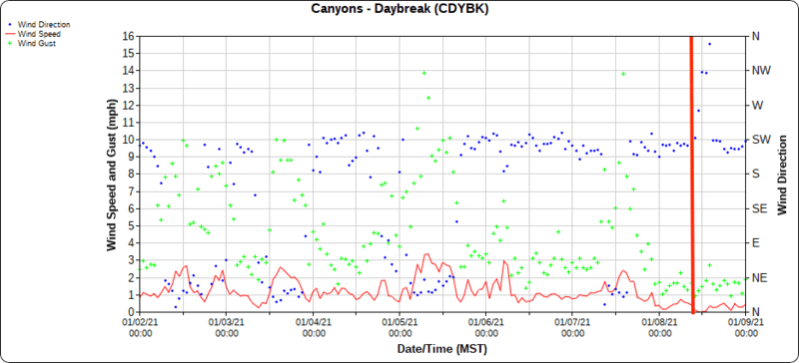The width and height of the screenshot is (799, 363).
Task: Click the green cross legend marker for Wind Gust
Action: pos(11,43)
